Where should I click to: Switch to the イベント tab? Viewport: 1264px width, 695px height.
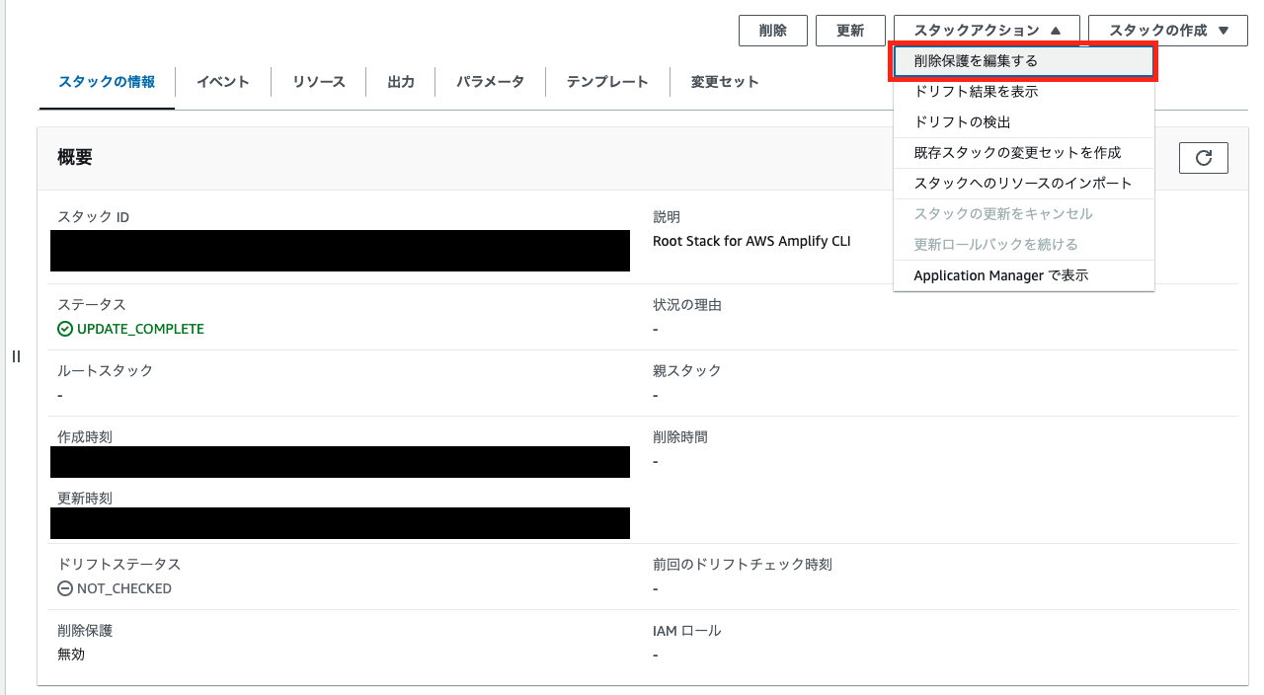click(223, 82)
